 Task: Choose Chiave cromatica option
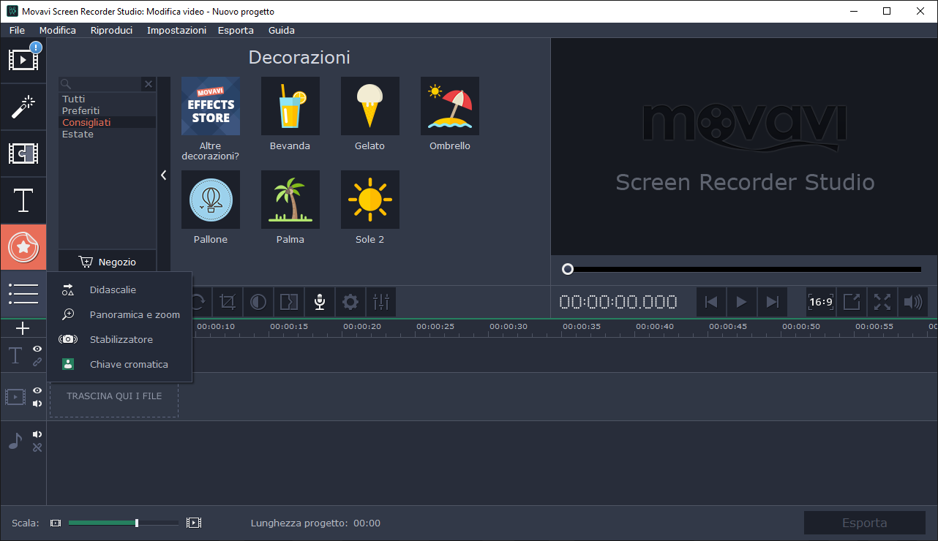(119, 364)
